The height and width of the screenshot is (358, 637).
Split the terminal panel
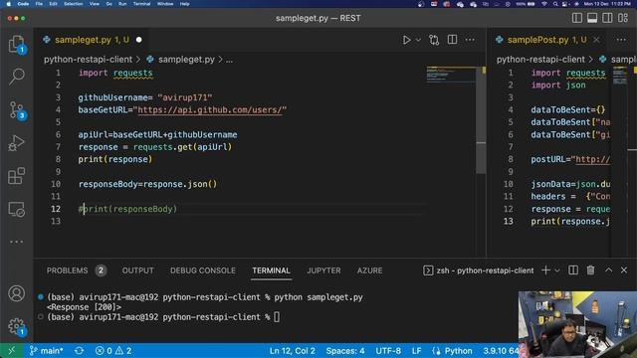click(x=573, y=270)
